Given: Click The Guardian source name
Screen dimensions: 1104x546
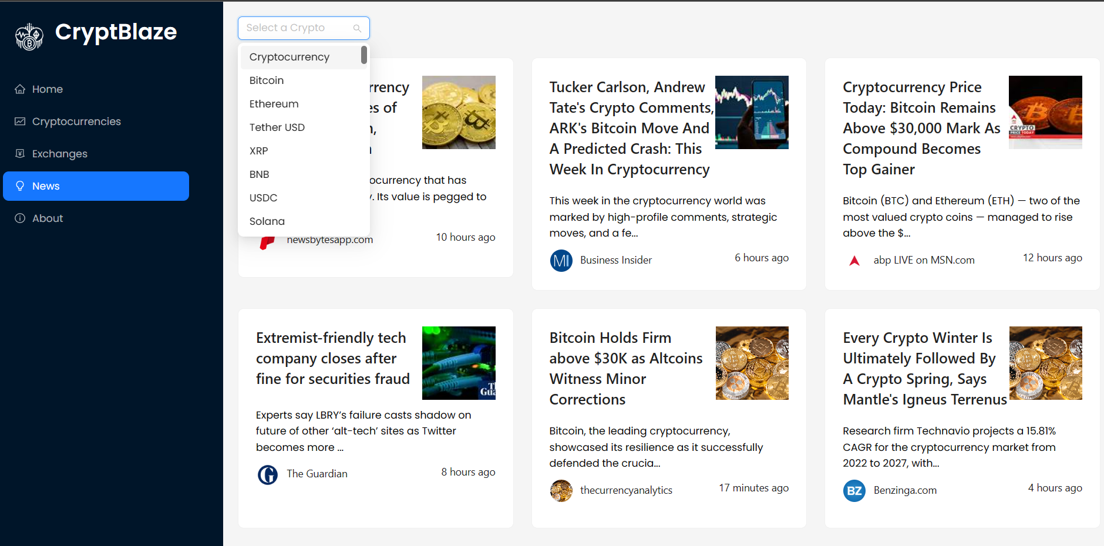Looking at the screenshot, I should click(317, 474).
